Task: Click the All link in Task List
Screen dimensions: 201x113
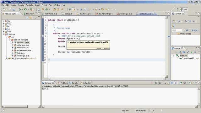Action: coord(187,30)
